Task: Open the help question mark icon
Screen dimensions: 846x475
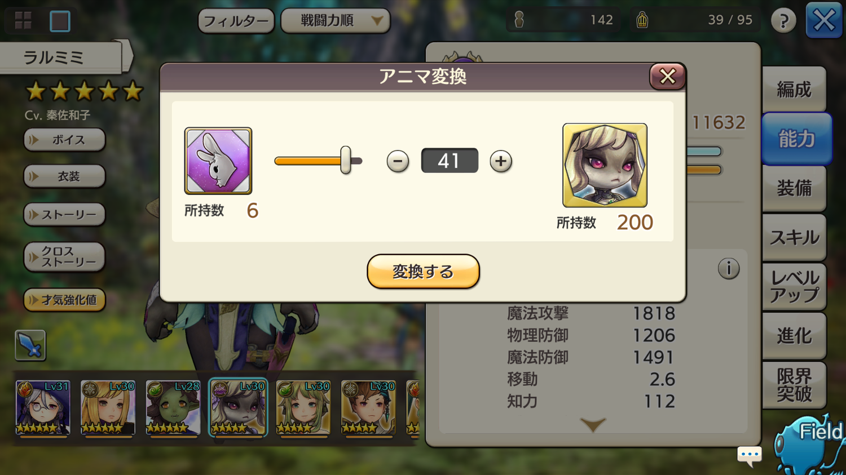Action: [x=783, y=21]
